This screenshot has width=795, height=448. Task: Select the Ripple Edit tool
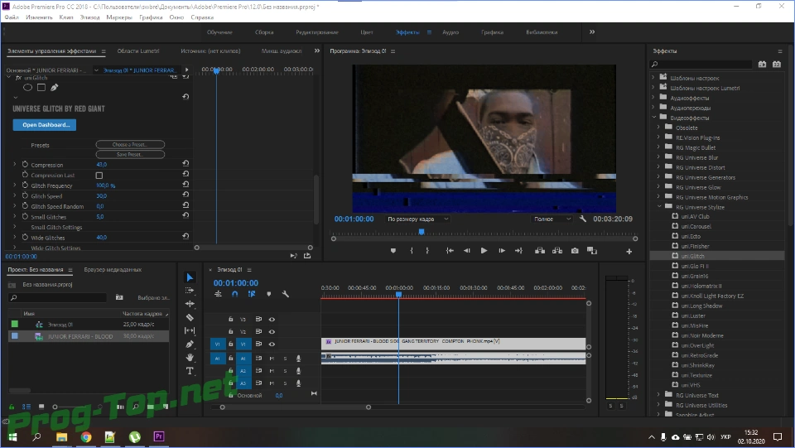click(190, 304)
